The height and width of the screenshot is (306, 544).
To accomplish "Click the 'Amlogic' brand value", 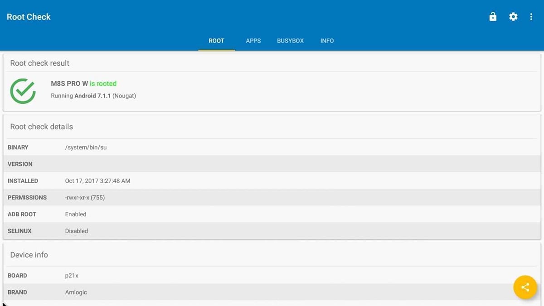I will 76,292.
